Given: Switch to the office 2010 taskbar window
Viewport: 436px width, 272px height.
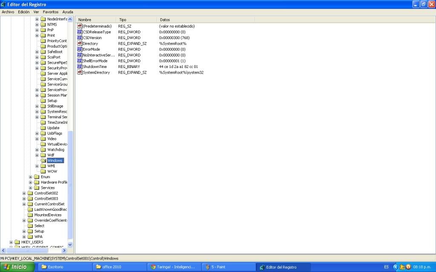Looking at the screenshot, I should [120, 267].
